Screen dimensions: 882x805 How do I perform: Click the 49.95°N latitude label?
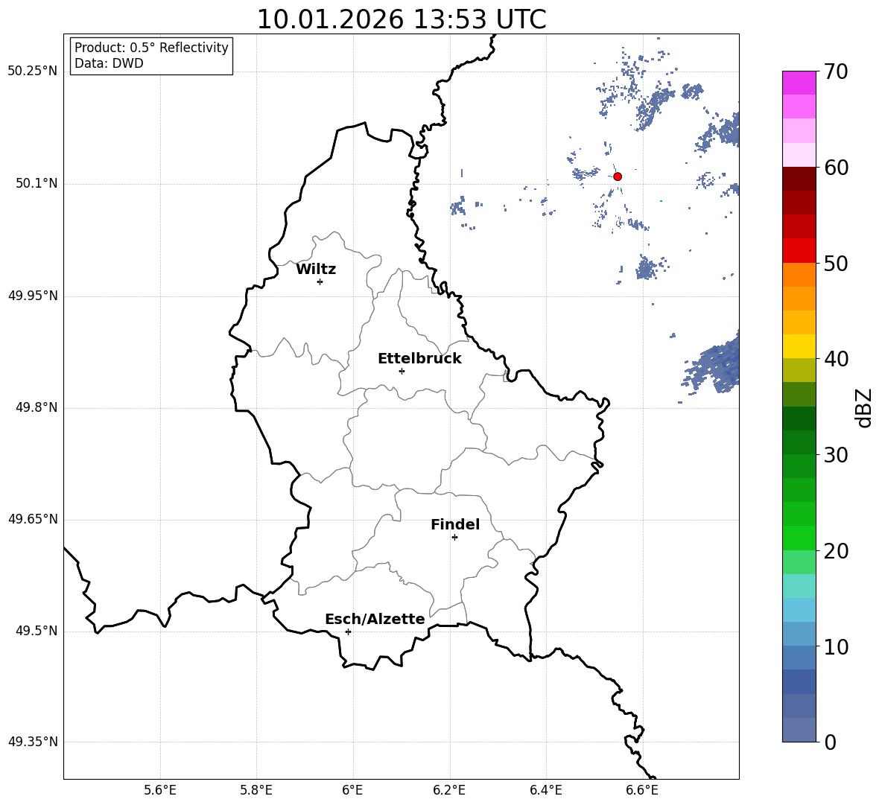click(x=33, y=296)
